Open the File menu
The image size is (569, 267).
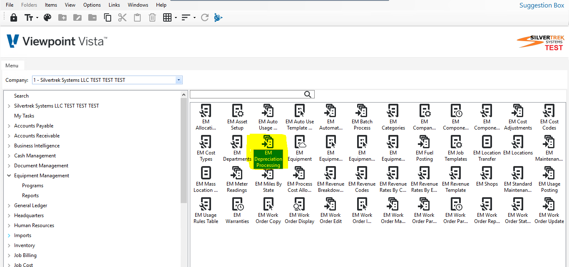tap(10, 5)
